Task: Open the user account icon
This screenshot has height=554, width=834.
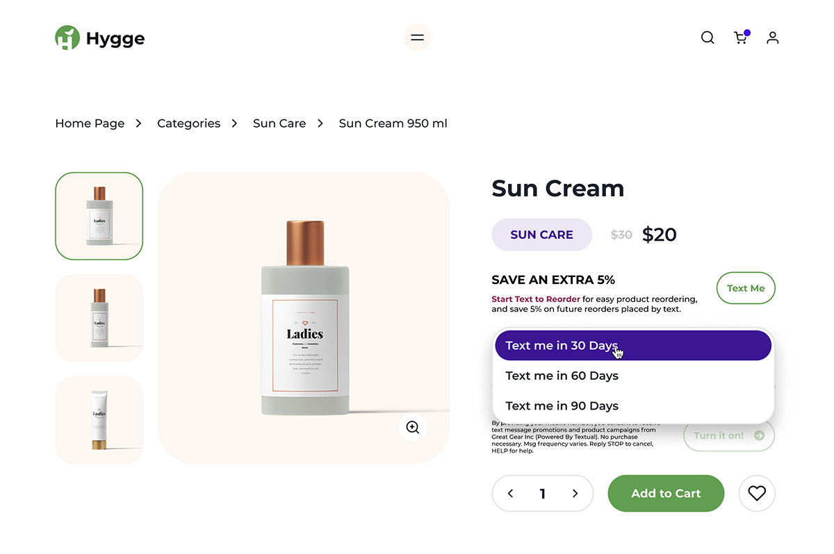Action: 773,37
